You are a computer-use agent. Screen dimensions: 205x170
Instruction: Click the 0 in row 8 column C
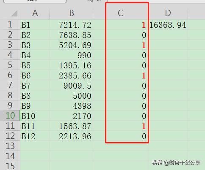(x=144, y=96)
